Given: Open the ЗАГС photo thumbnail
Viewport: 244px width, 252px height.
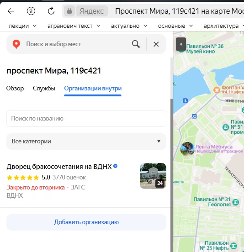Looking at the screenshot, I should (153, 176).
